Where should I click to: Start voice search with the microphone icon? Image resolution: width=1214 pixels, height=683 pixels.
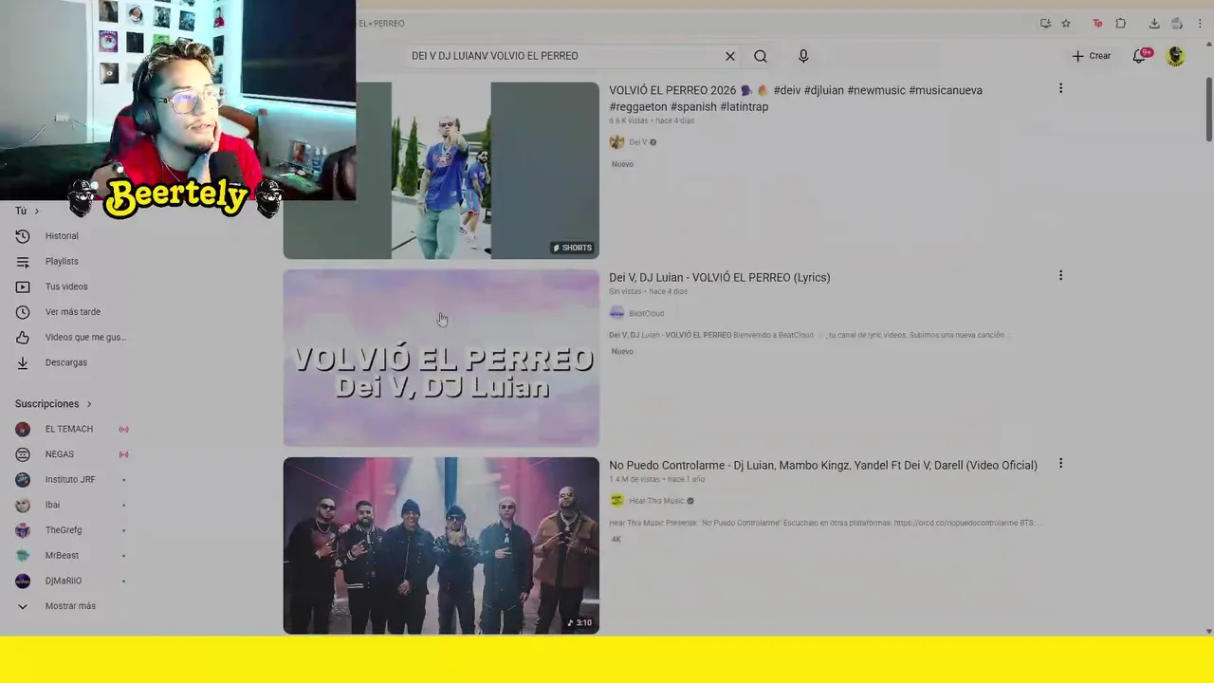(803, 56)
